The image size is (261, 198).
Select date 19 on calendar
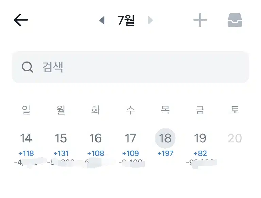pyautogui.click(x=200, y=138)
